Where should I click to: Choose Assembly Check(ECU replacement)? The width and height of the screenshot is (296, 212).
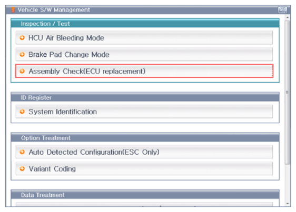(x=144, y=71)
